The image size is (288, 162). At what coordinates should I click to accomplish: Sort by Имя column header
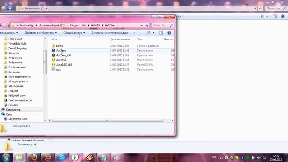tap(54, 39)
